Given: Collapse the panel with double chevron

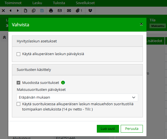Looking at the screenshot, I should 4,37.
